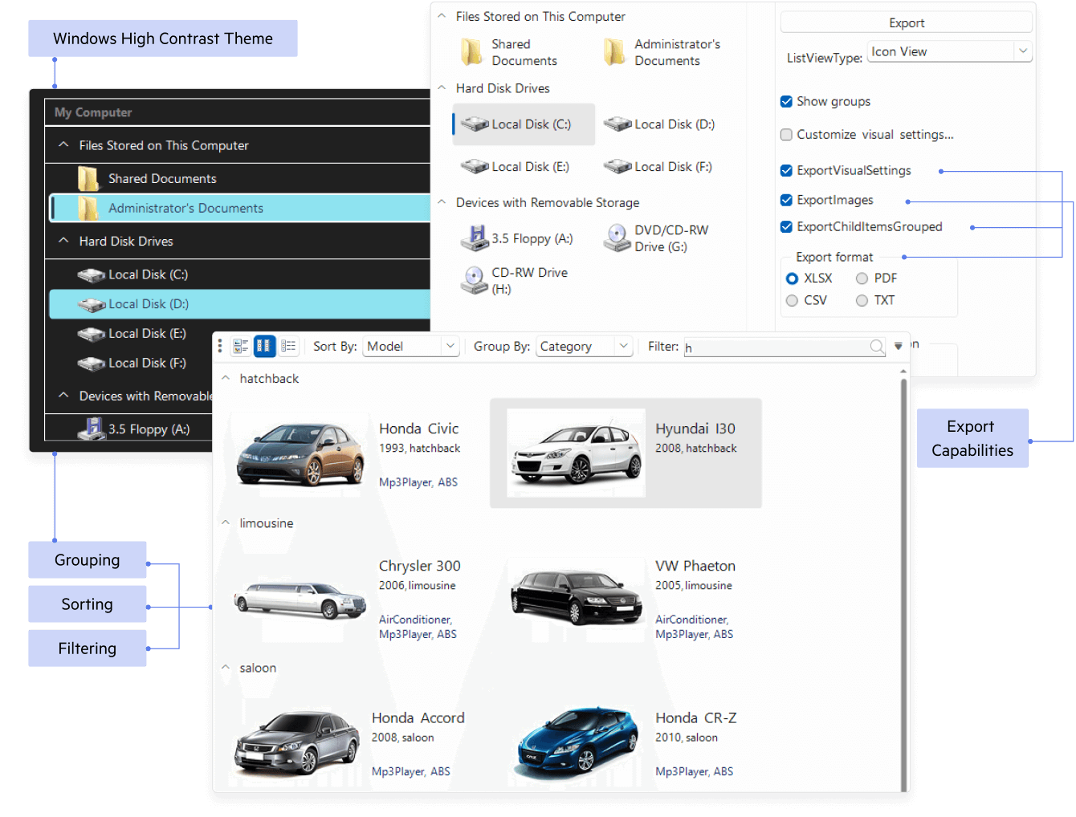Collapse the saloon group header
The height and width of the screenshot is (817, 1076).
(x=226, y=668)
